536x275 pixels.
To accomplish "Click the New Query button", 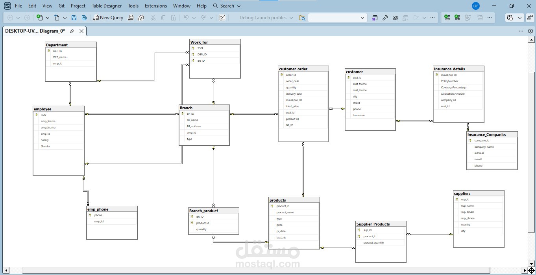I will [108, 18].
